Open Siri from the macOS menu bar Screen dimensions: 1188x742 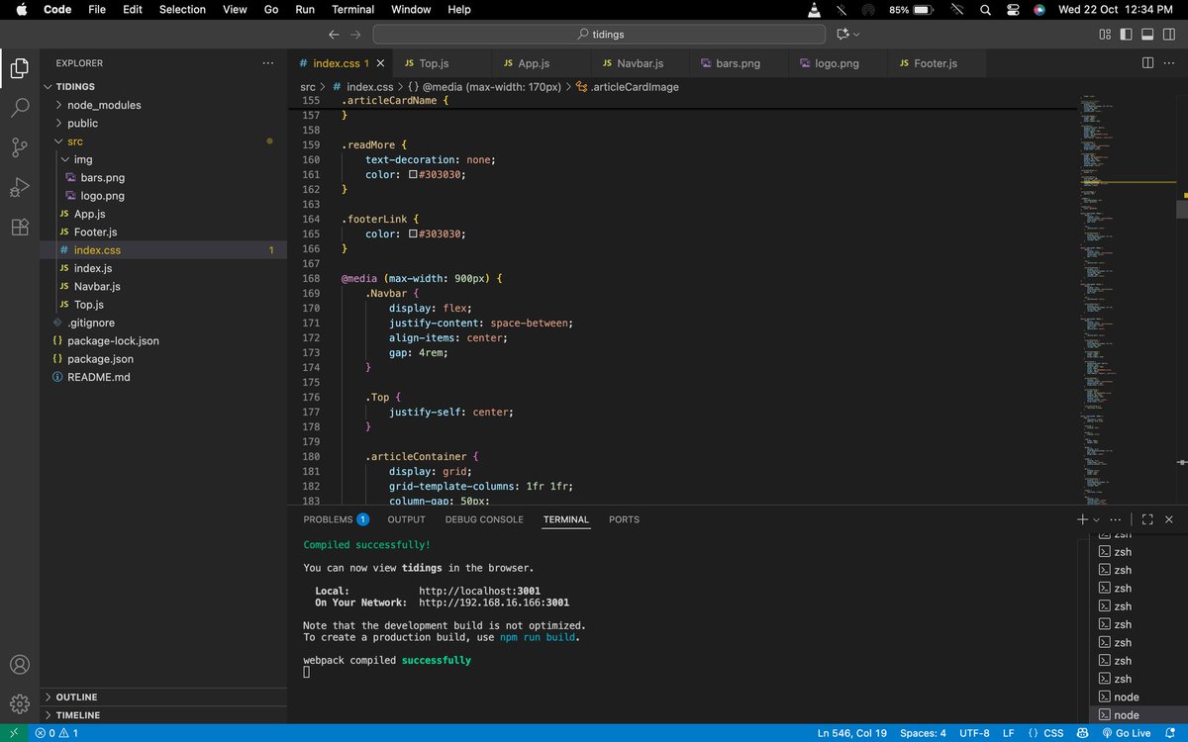(1039, 10)
